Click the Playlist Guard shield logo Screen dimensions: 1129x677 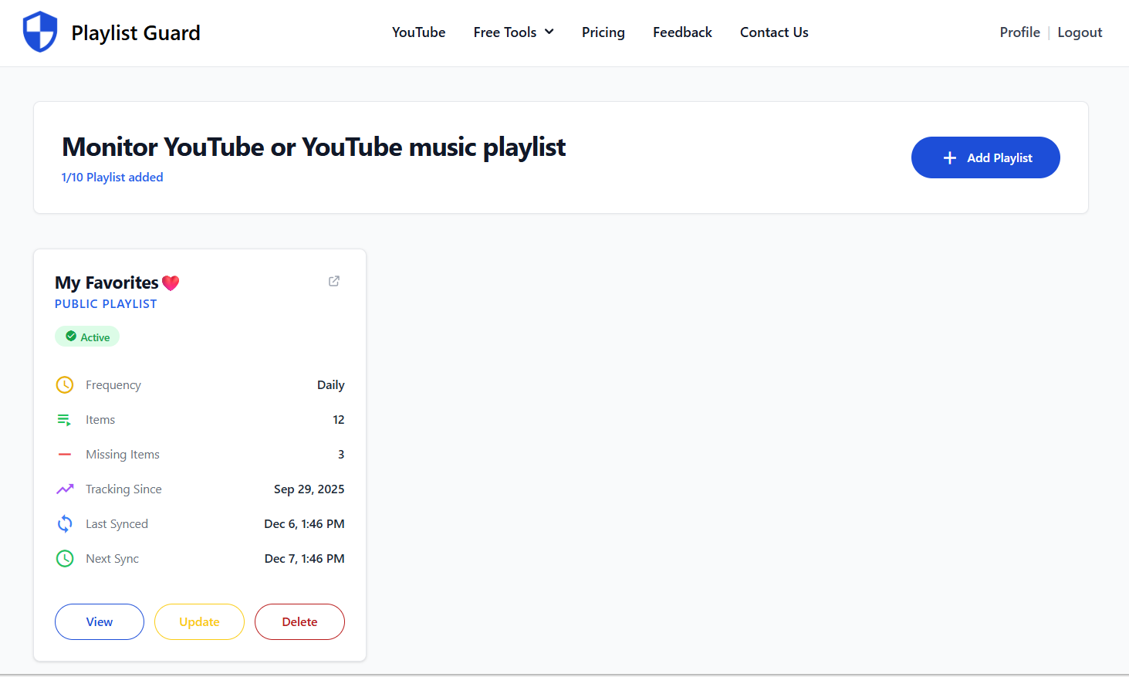40,32
